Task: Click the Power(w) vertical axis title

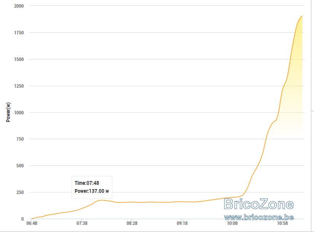Action: [x=8, y=112]
